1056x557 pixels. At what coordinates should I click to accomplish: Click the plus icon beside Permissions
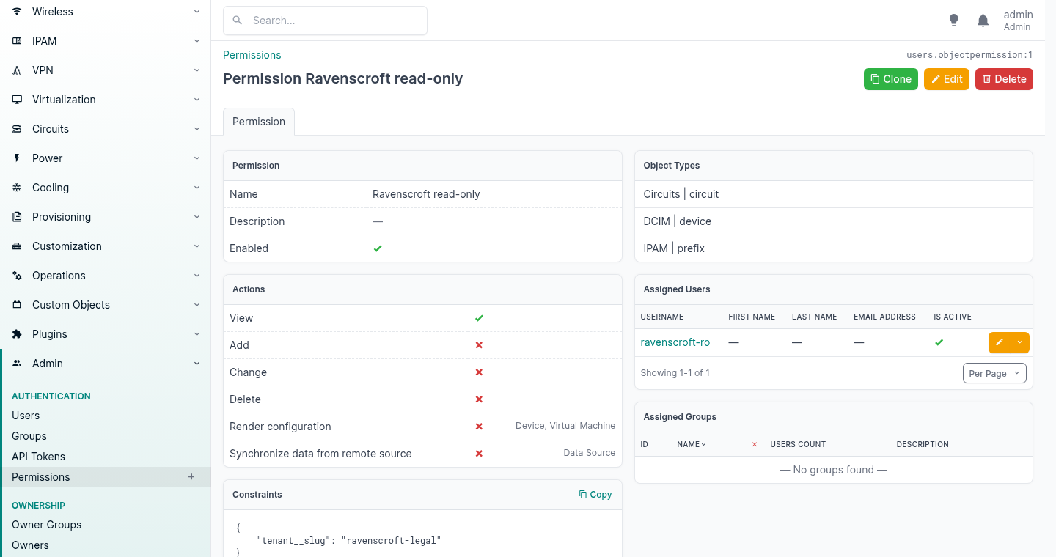191,476
